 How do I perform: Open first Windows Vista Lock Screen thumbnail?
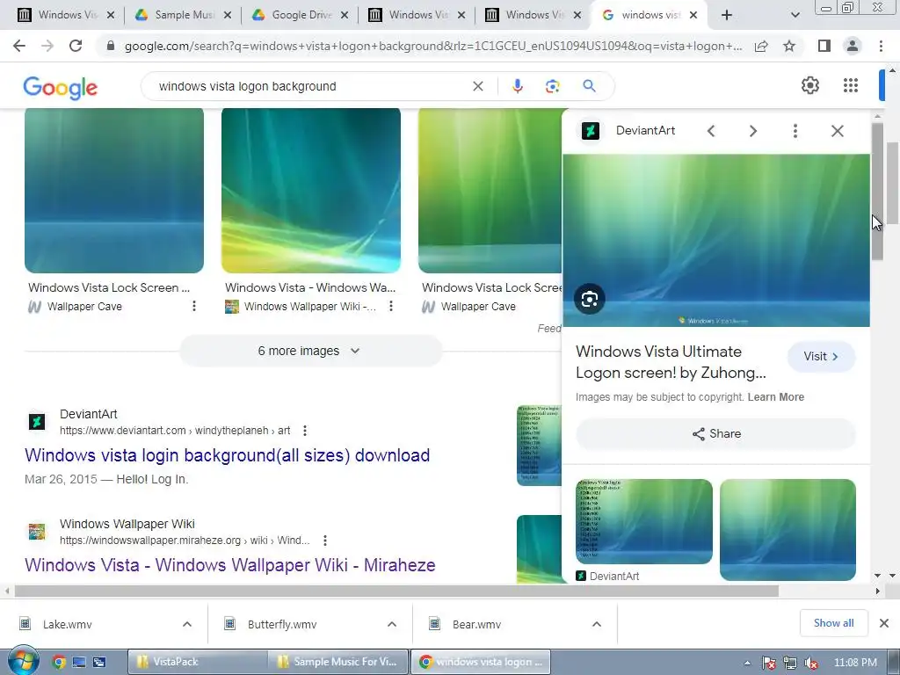coord(114,191)
